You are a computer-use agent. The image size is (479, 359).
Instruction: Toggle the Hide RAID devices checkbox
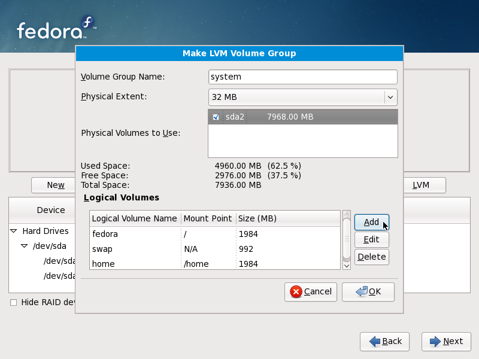13,303
